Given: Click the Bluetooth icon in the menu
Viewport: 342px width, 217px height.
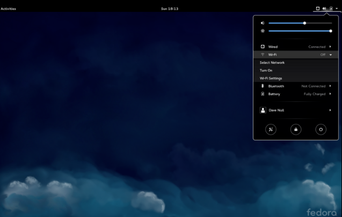Looking at the screenshot, I should tap(263, 86).
